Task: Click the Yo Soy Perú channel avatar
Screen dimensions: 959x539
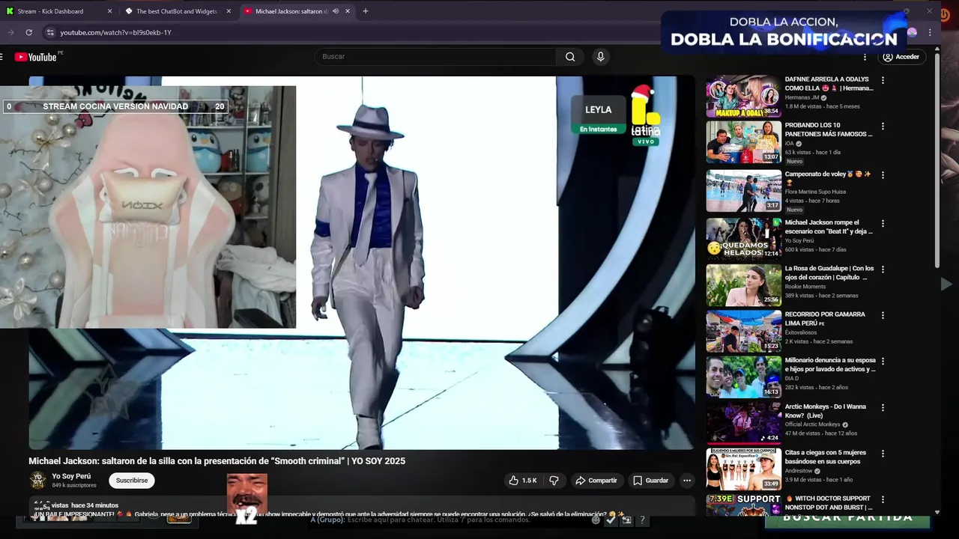Action: [37, 481]
